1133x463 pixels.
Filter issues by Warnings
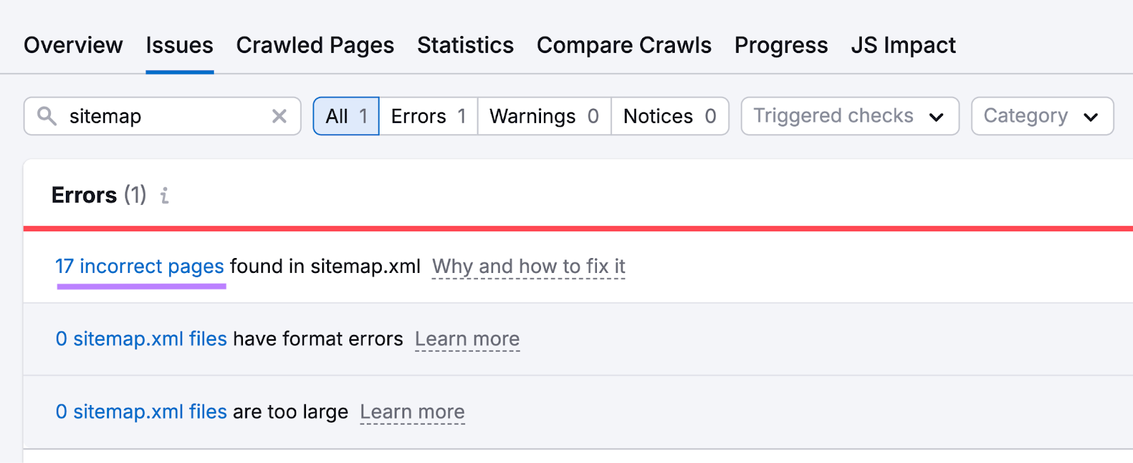543,116
